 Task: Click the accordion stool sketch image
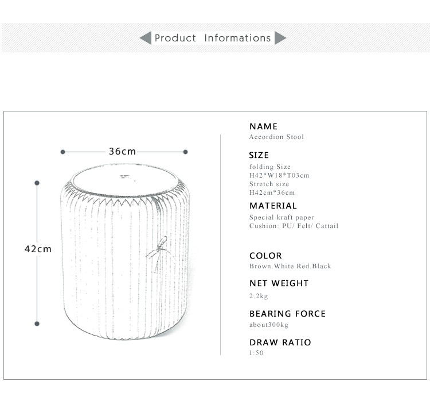[x=125, y=252]
